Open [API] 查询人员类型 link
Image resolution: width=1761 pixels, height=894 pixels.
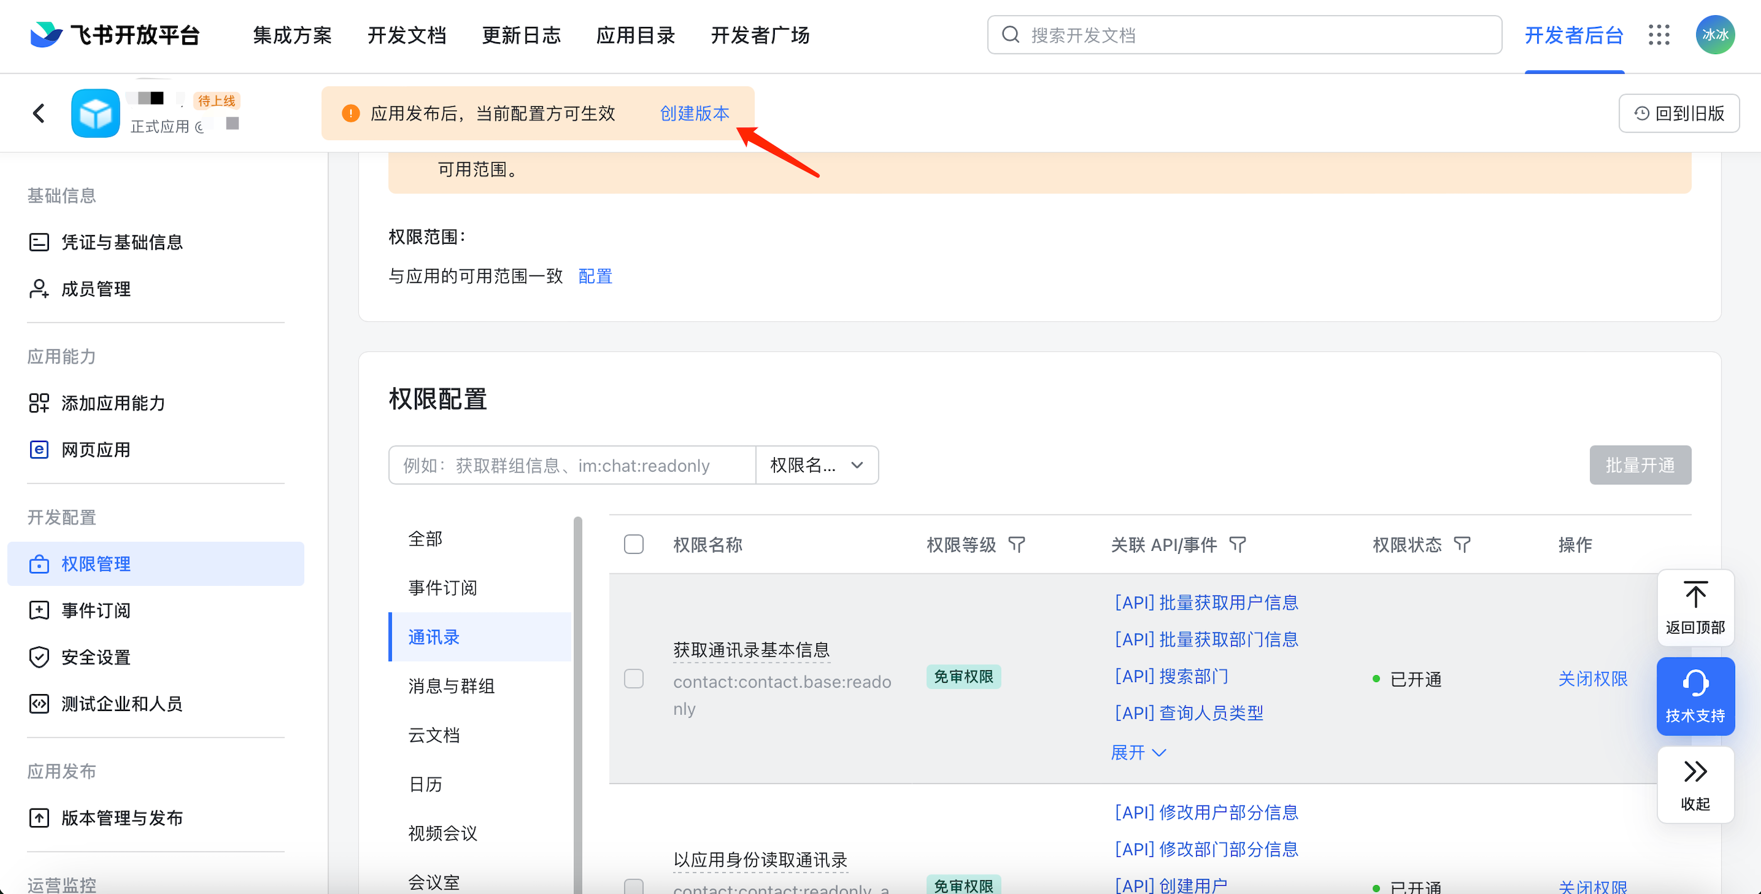(1189, 713)
